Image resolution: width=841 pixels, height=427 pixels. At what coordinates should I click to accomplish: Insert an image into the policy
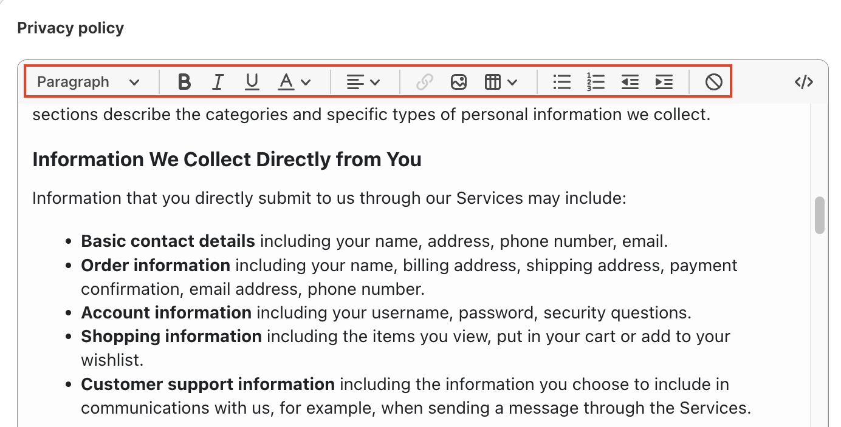(x=459, y=82)
